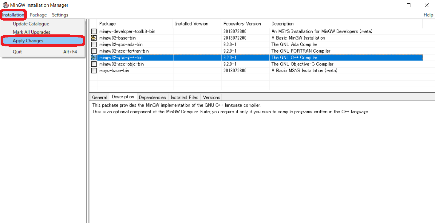Sort by the Repository Version column header
The image size is (435, 223).
coord(245,24)
